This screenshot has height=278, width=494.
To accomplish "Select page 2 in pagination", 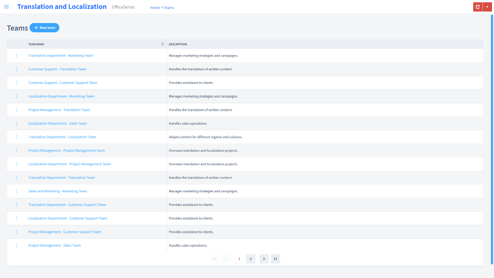I will point(251,259).
